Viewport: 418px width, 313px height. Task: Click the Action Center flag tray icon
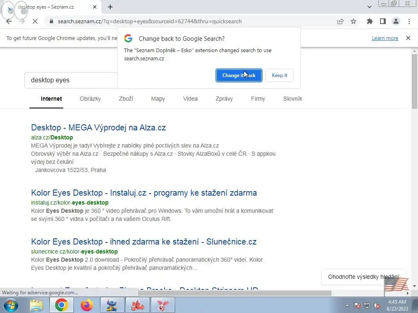[357, 305]
